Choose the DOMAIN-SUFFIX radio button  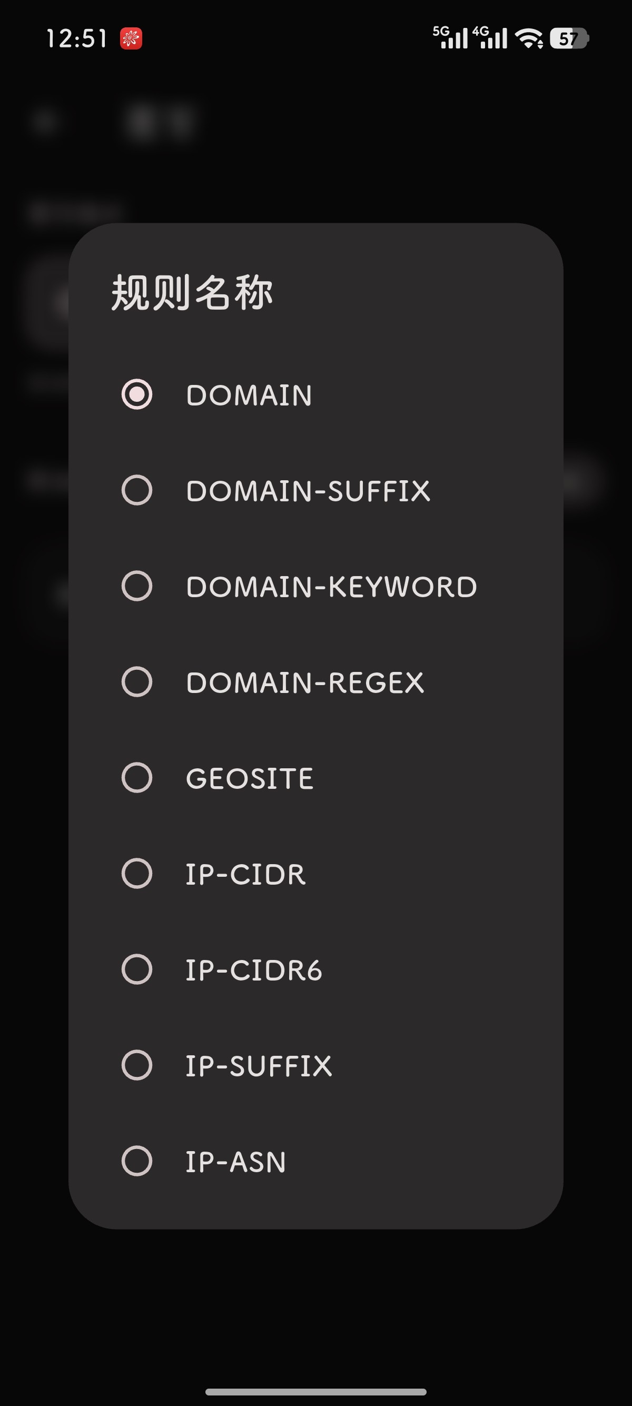pyautogui.click(x=136, y=490)
